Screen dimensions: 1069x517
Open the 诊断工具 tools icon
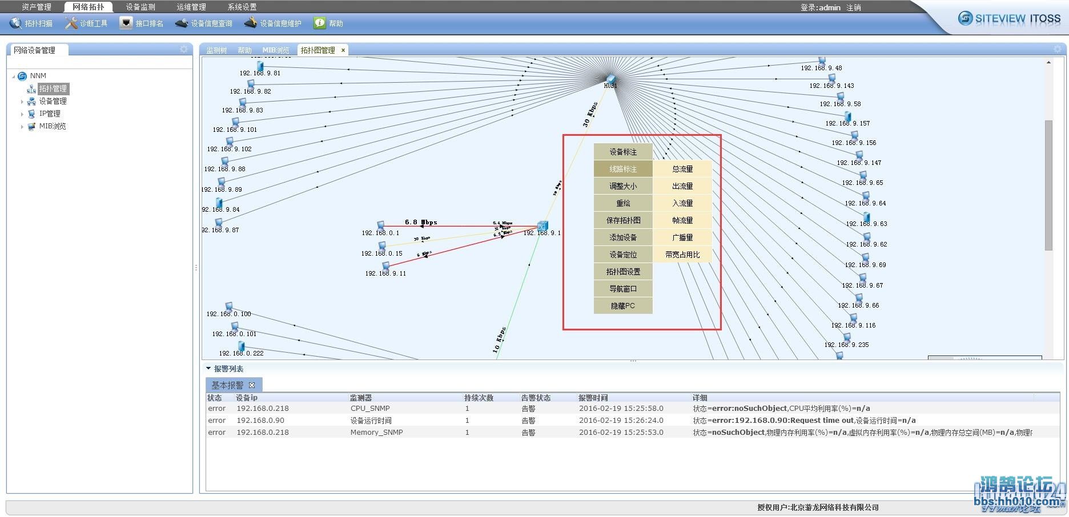pyautogui.click(x=71, y=23)
